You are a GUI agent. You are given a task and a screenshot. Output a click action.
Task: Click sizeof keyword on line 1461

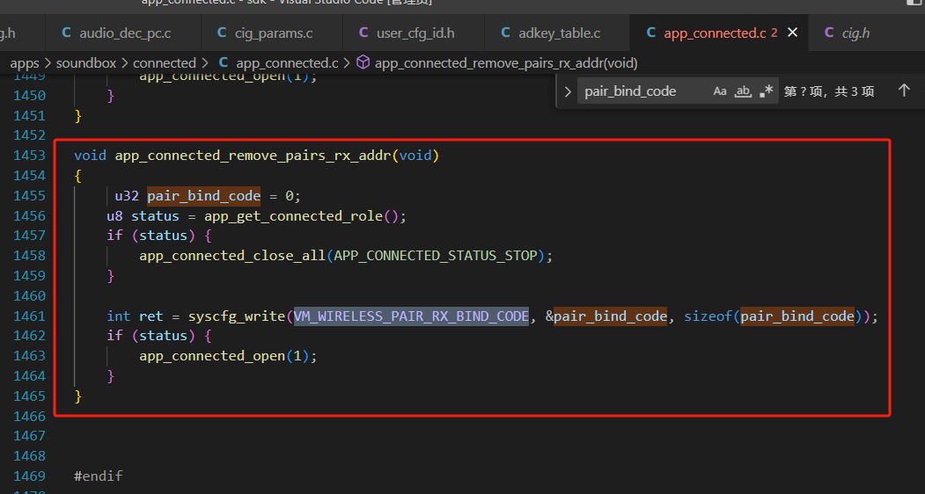(x=708, y=316)
